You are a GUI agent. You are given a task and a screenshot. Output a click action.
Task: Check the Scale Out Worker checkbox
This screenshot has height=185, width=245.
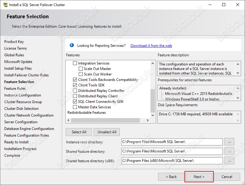[x=81, y=74]
